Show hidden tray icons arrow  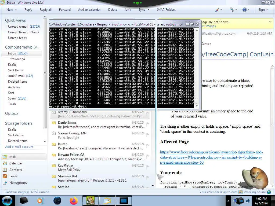coord(228,201)
